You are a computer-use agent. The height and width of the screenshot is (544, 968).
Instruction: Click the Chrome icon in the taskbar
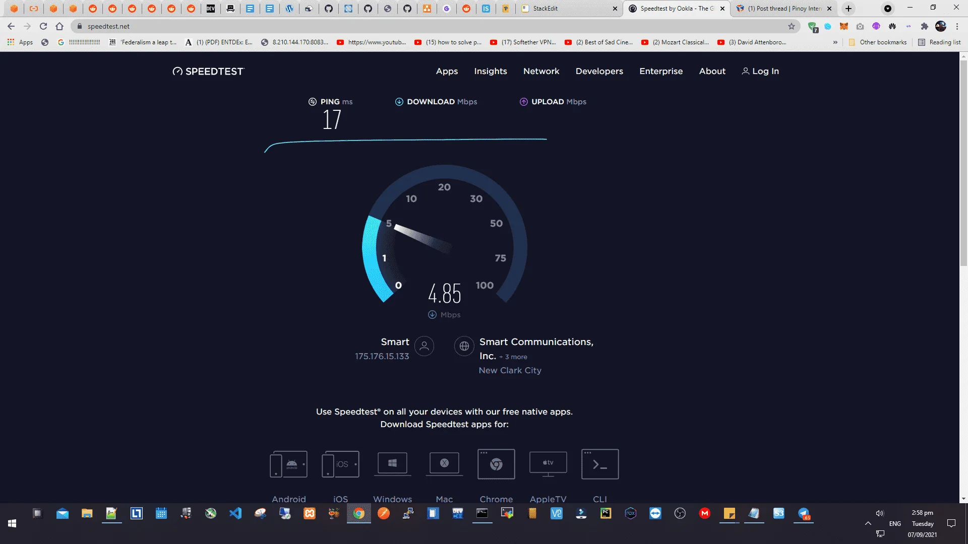pos(359,513)
